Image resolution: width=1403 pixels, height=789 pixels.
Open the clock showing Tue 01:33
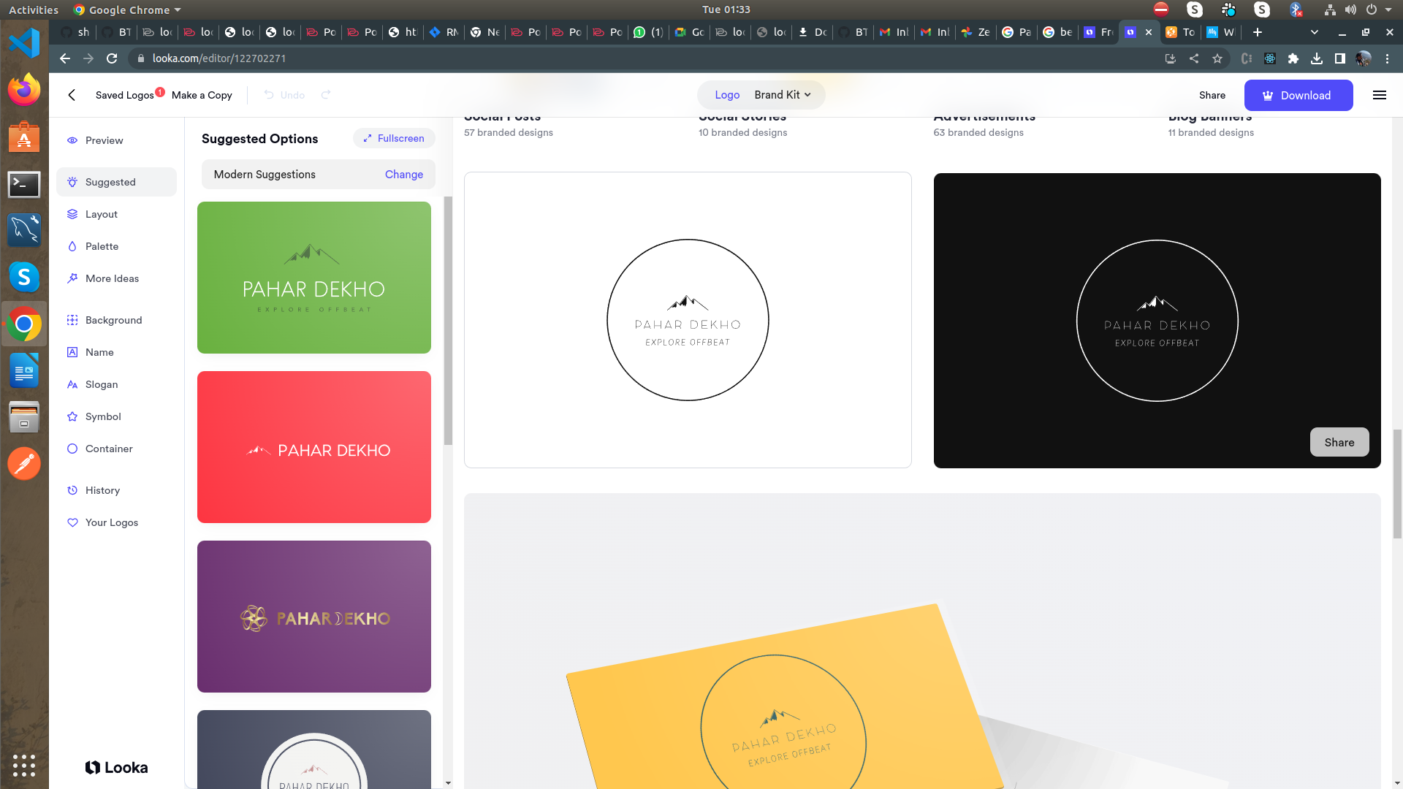click(x=726, y=9)
